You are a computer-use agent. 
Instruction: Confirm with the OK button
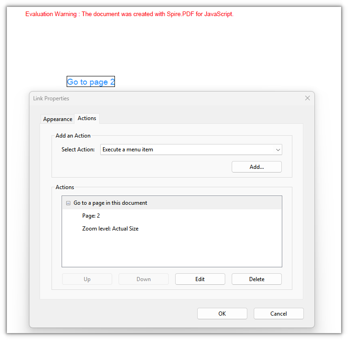point(222,314)
